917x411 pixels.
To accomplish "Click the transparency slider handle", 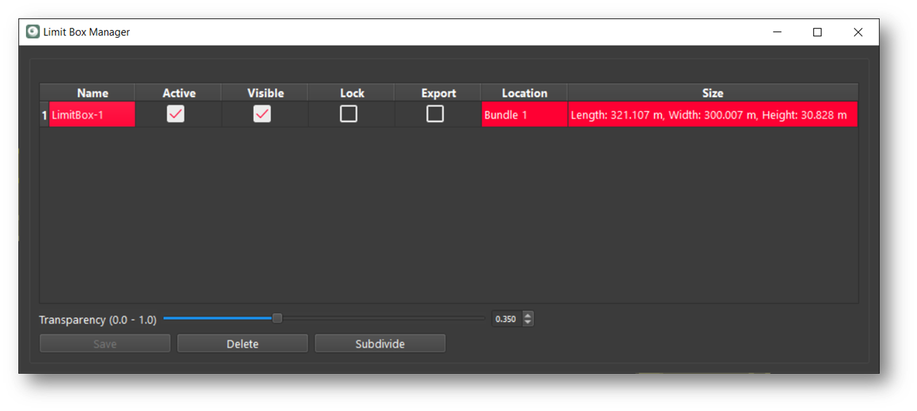I will [277, 319].
